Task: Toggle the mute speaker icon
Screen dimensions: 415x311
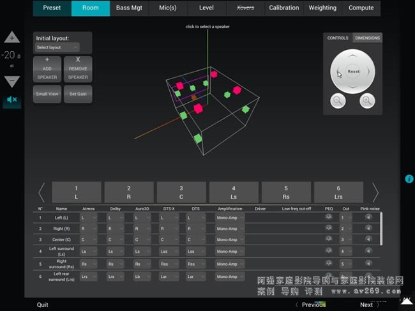Action: [x=12, y=100]
